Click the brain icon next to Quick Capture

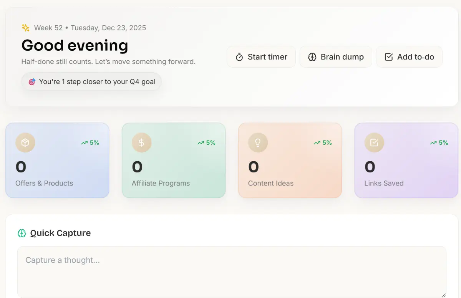click(x=21, y=233)
